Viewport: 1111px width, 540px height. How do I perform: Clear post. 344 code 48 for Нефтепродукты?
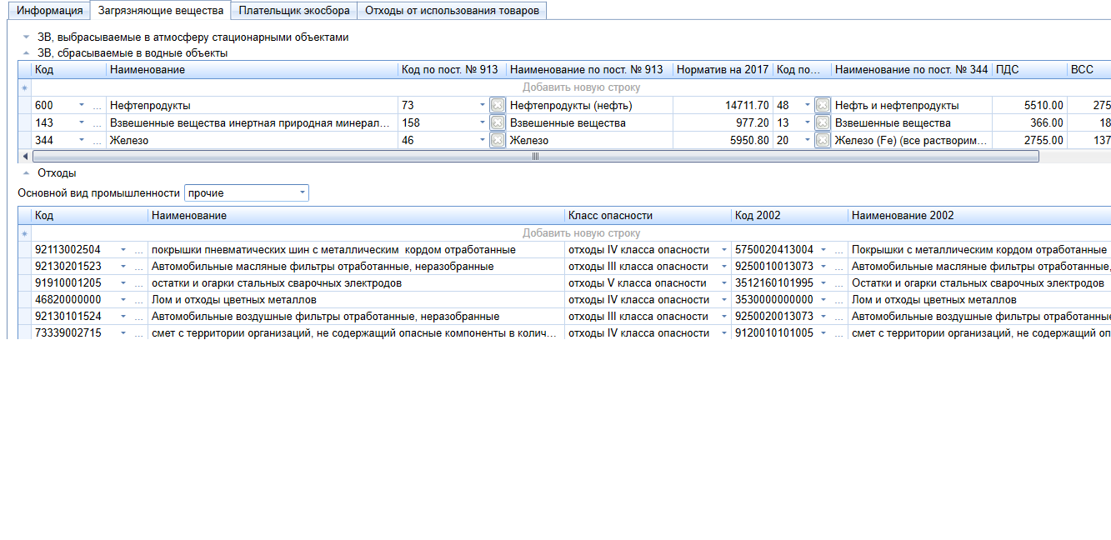pyautogui.click(x=822, y=106)
